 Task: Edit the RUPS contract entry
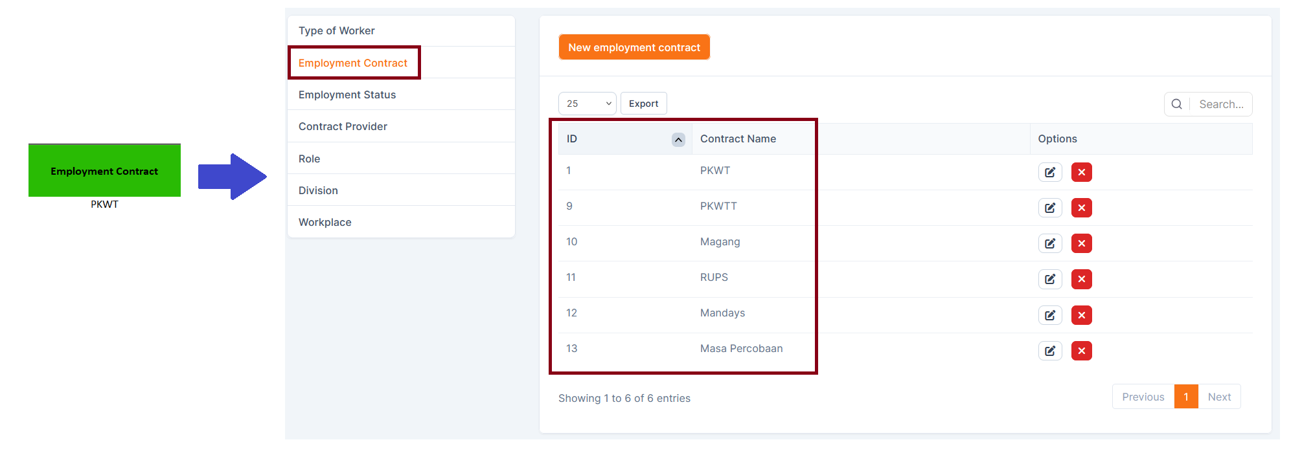tap(1050, 279)
